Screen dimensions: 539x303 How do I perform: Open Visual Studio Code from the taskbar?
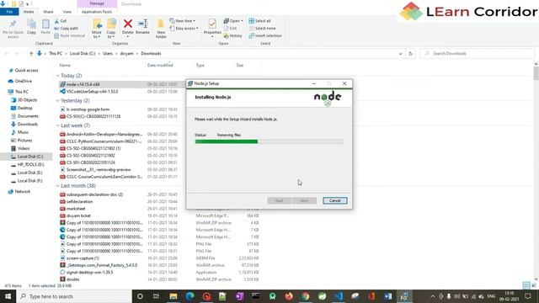339,296
